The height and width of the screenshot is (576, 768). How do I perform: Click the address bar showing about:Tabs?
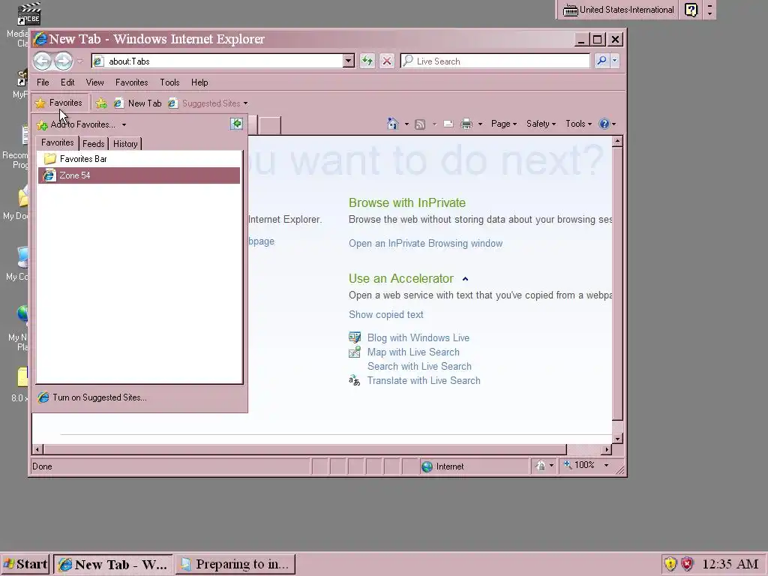217,61
